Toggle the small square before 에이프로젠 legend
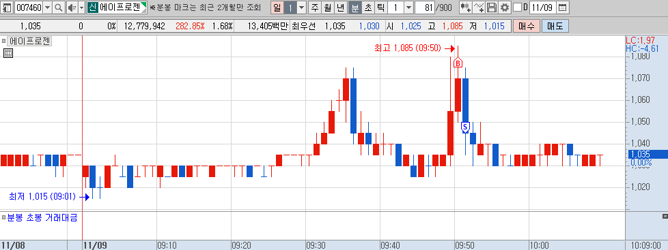The image size is (668, 250). pyautogui.click(x=4, y=42)
